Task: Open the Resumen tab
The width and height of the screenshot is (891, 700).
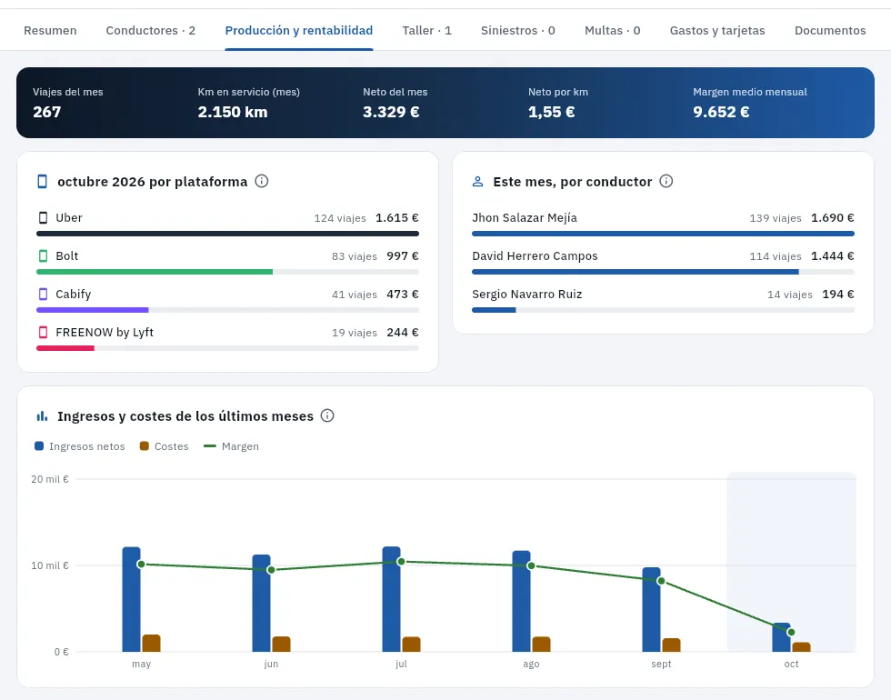Action: coord(50,31)
